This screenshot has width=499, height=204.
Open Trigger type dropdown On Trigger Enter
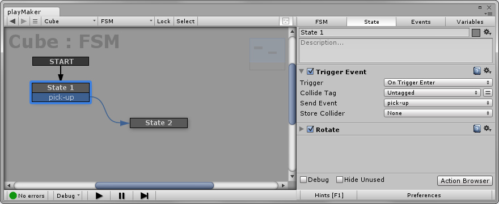coord(438,82)
